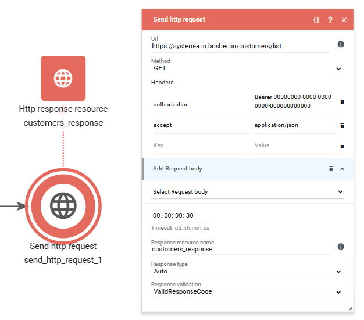Viewport: 364px width, 320px height.
Task: Remove the request body using trash icon
Action: point(331,169)
